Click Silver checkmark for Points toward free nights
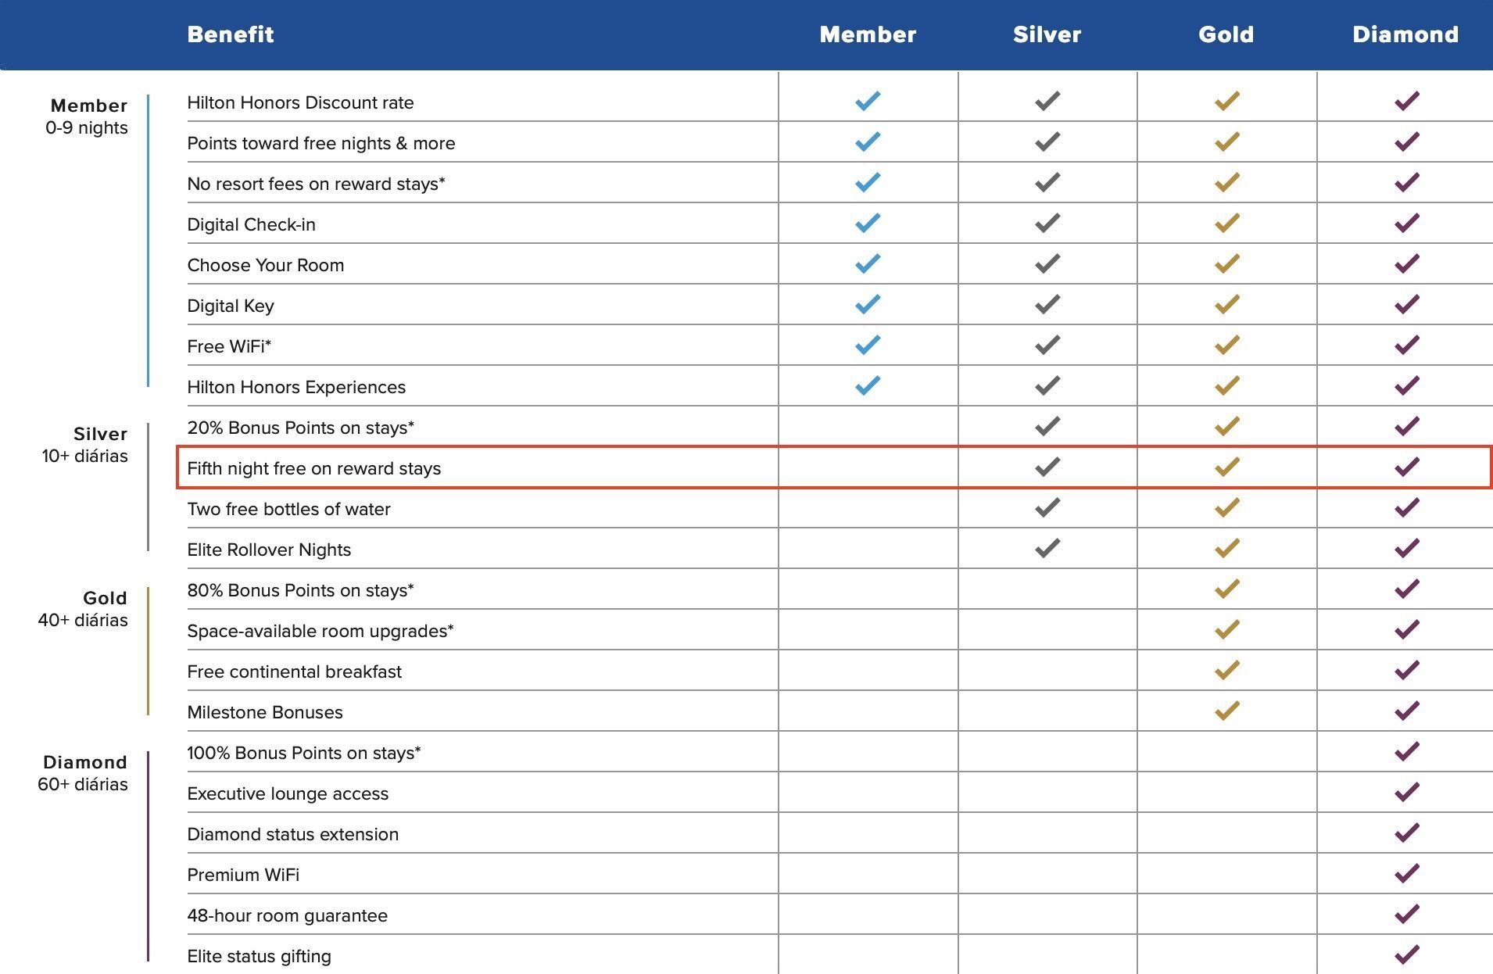The height and width of the screenshot is (974, 1493). coord(1047,141)
